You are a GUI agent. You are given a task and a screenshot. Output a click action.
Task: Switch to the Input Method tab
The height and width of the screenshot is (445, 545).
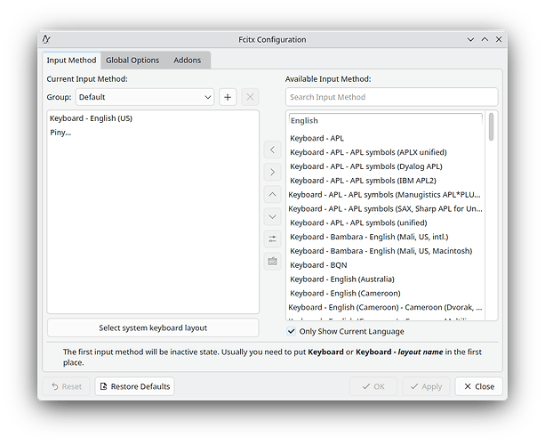[72, 61]
